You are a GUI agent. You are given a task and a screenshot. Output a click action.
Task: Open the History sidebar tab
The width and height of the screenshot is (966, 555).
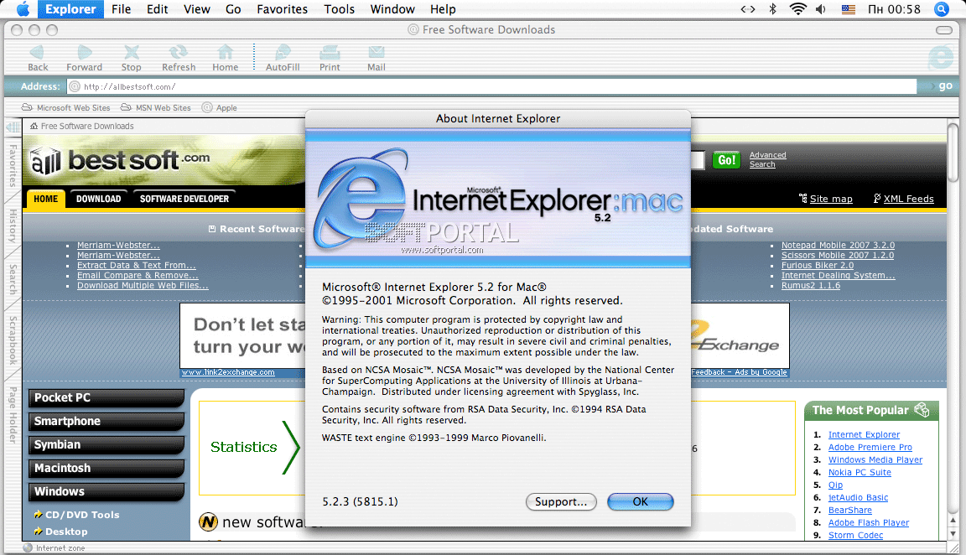(13, 226)
